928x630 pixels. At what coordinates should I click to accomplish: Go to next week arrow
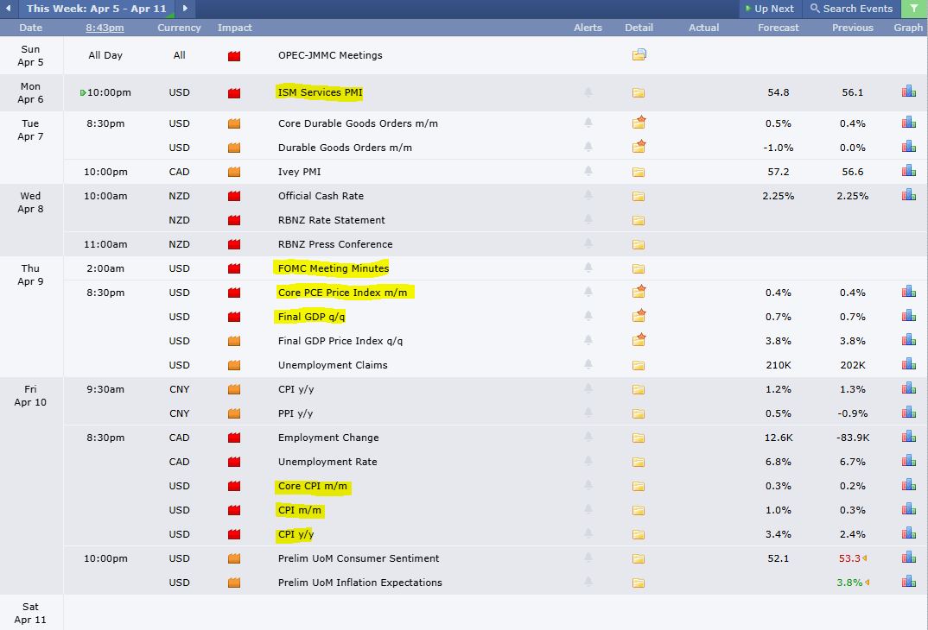point(185,9)
